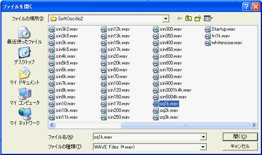Open the Recent Files (最近使ったファイル) place

(x=24, y=35)
